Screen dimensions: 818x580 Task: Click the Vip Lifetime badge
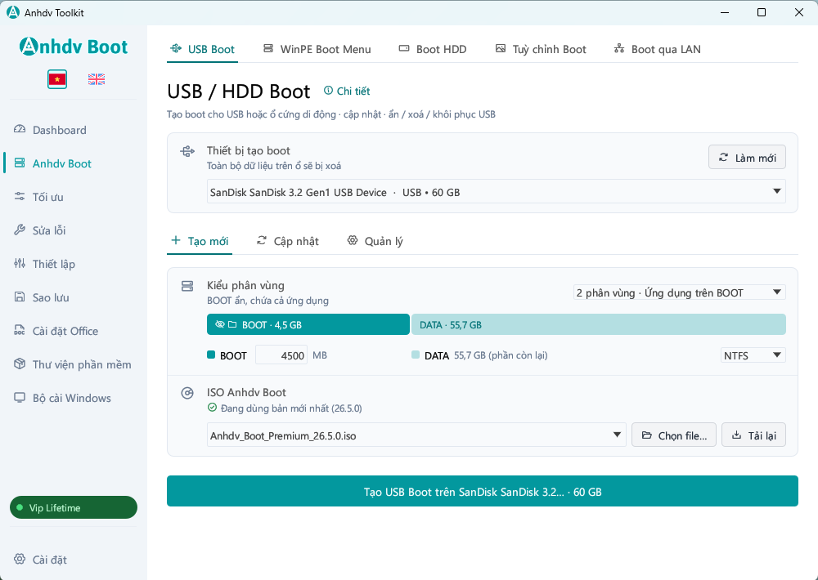pyautogui.click(x=74, y=507)
